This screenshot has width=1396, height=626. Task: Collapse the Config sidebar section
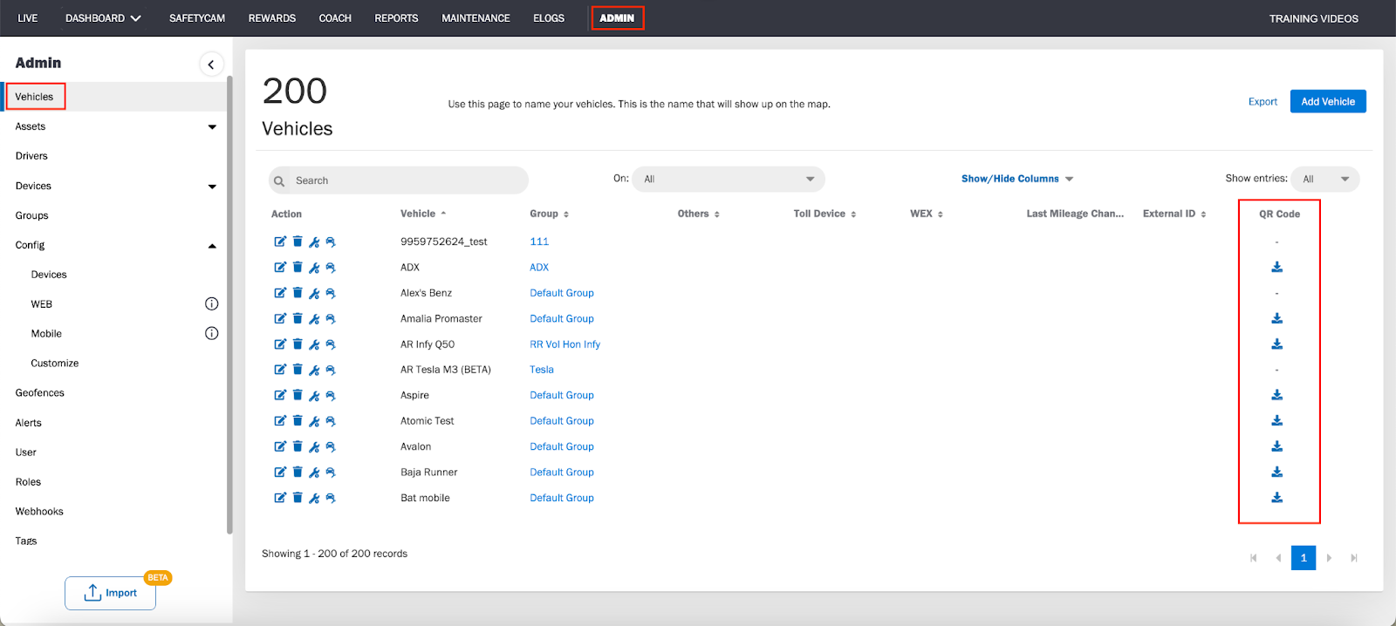[212, 246]
